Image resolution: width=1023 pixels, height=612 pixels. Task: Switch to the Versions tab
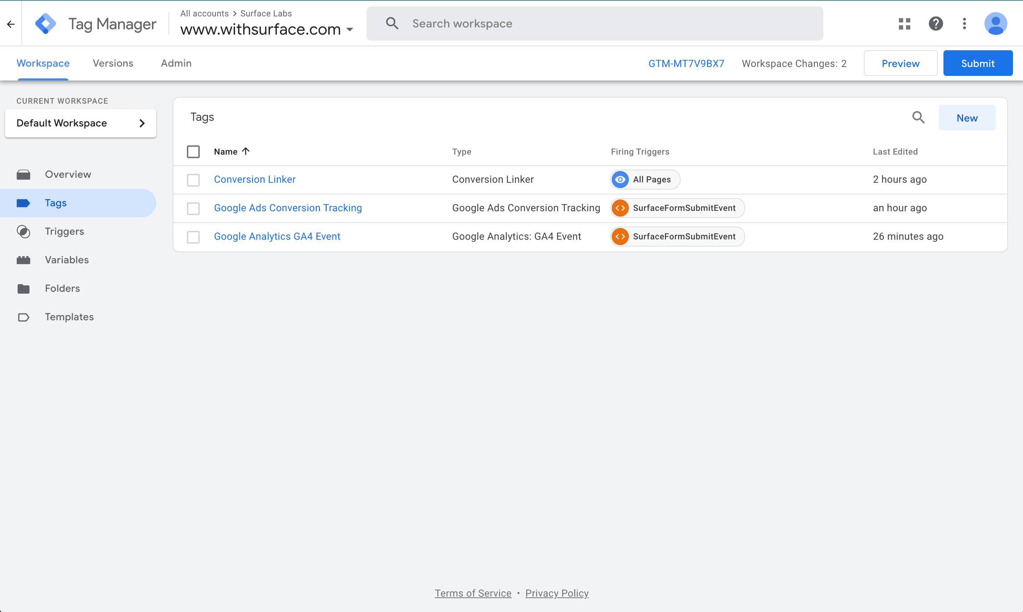point(113,63)
